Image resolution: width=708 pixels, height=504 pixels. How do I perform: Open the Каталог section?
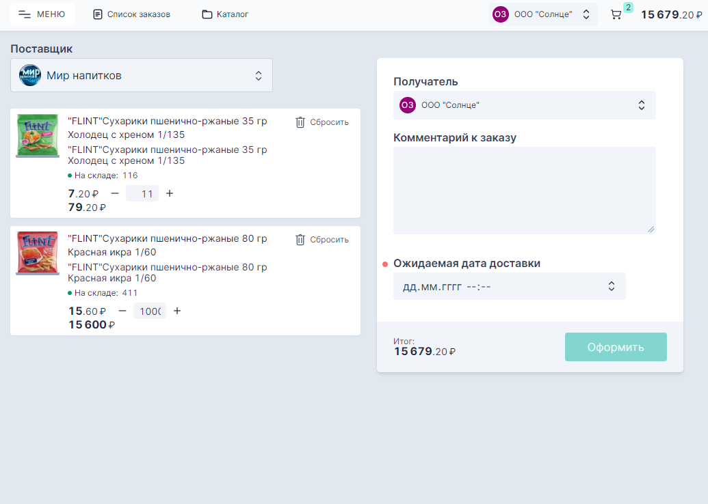pos(225,14)
